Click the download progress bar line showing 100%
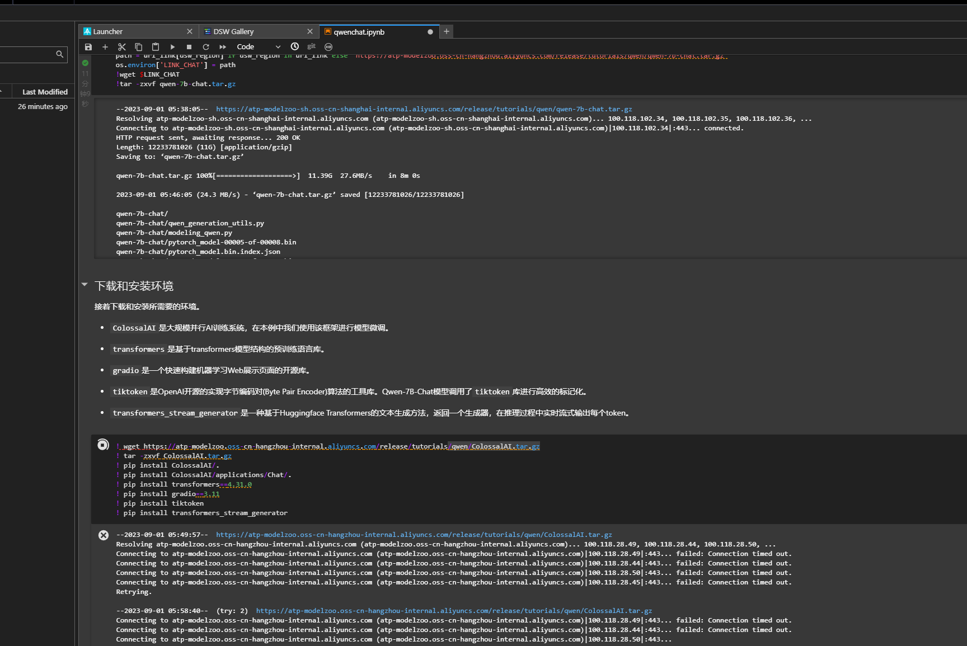The width and height of the screenshot is (967, 646). coord(268,176)
